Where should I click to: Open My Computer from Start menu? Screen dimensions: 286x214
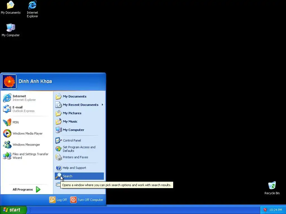click(79, 130)
